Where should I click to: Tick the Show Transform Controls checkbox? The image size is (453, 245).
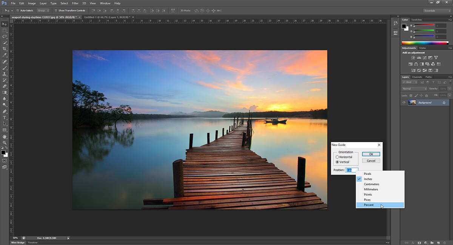56,11
